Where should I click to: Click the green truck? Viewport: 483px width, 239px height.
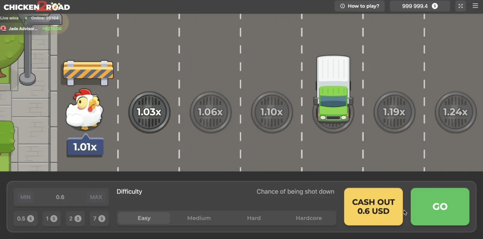[x=333, y=89]
